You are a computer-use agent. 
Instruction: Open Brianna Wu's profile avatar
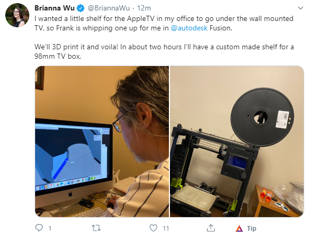(17, 15)
